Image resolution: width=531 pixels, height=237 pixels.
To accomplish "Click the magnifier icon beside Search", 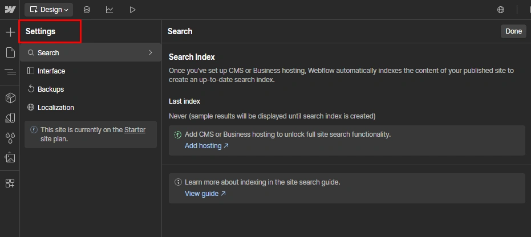I will 31,53.
